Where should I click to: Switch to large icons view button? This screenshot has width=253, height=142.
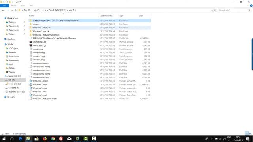(250, 133)
